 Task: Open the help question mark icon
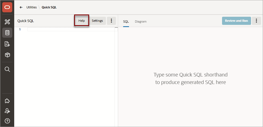click(7, 121)
